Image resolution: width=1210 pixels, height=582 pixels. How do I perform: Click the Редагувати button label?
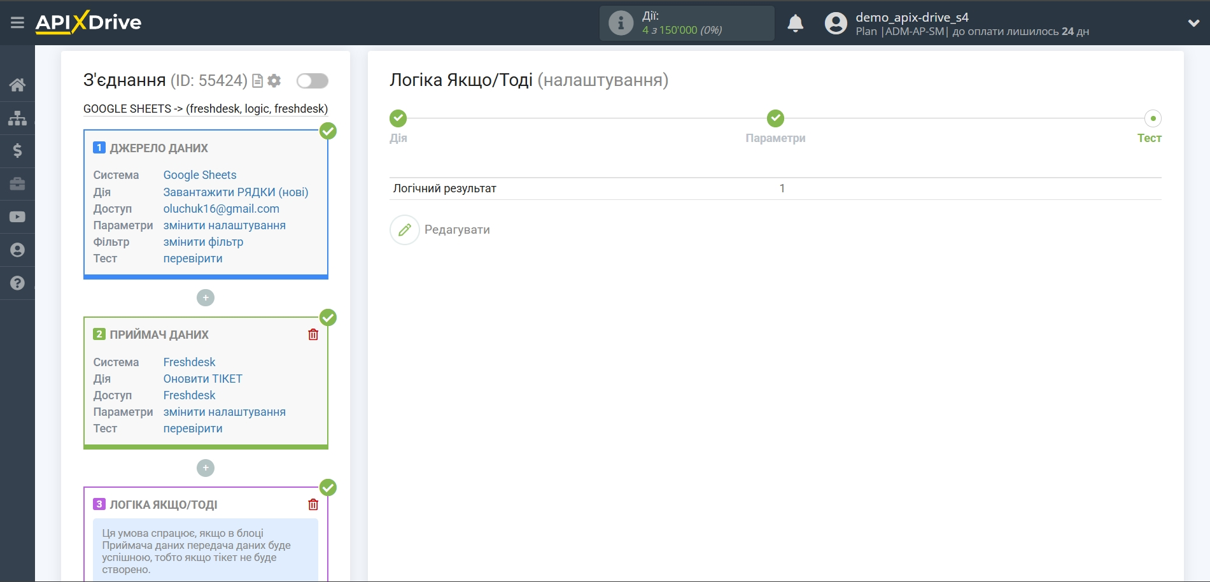457,230
